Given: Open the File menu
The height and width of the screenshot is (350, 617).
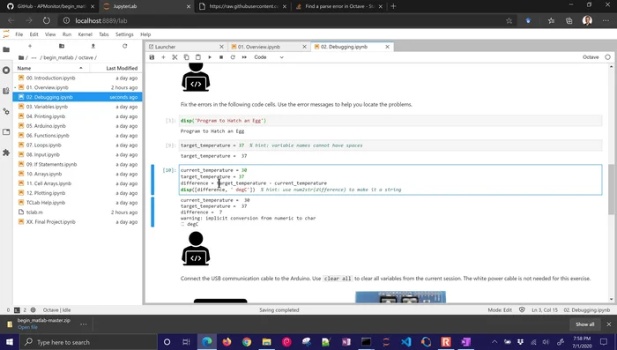Looking at the screenshot, I should pyautogui.click(x=19, y=34).
